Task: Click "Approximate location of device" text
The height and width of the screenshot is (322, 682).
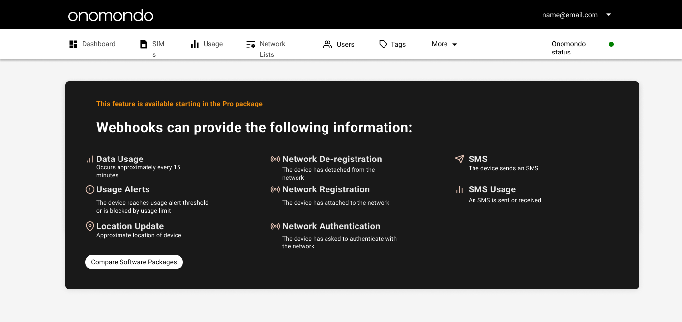Action: pos(139,235)
